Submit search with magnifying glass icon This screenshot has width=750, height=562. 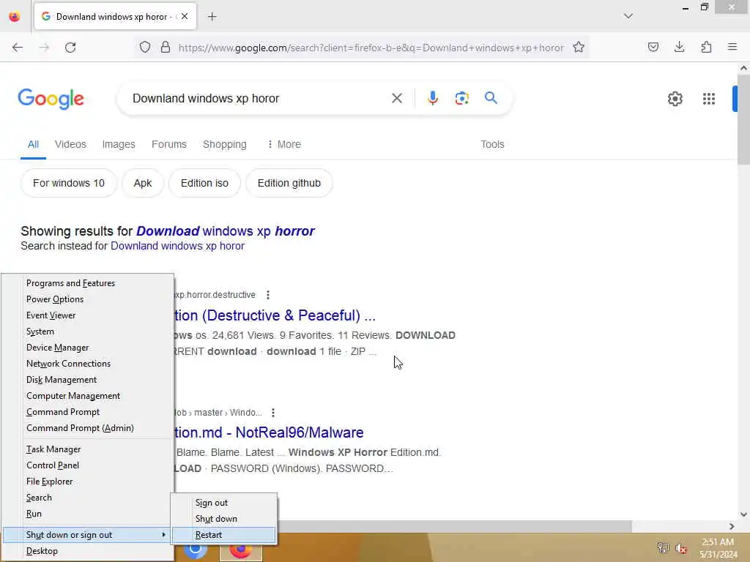491,98
